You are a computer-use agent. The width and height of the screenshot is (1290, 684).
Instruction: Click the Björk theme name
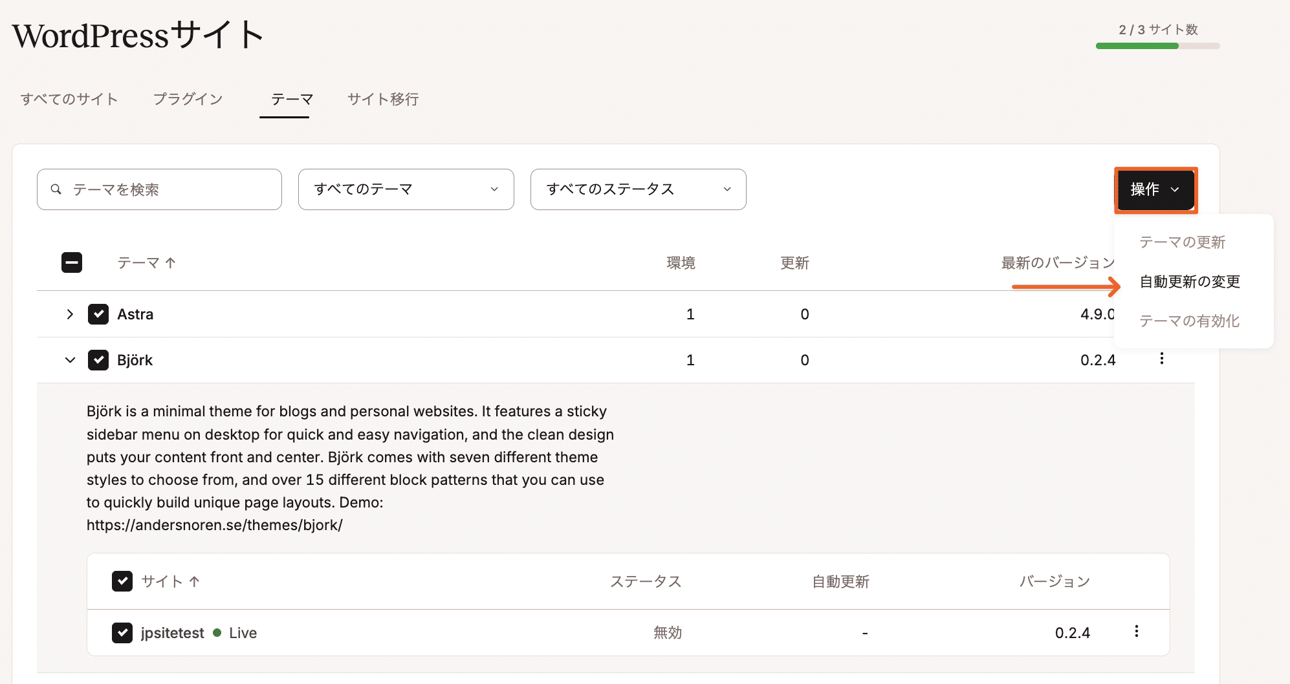(135, 360)
